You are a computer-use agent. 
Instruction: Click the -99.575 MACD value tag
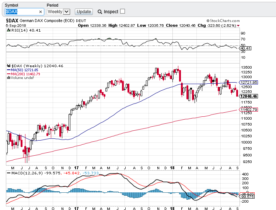click(x=247, y=197)
